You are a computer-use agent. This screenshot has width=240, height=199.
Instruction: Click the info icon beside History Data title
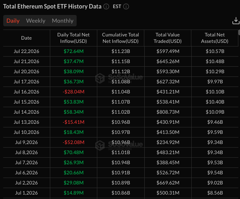pos(106,6)
